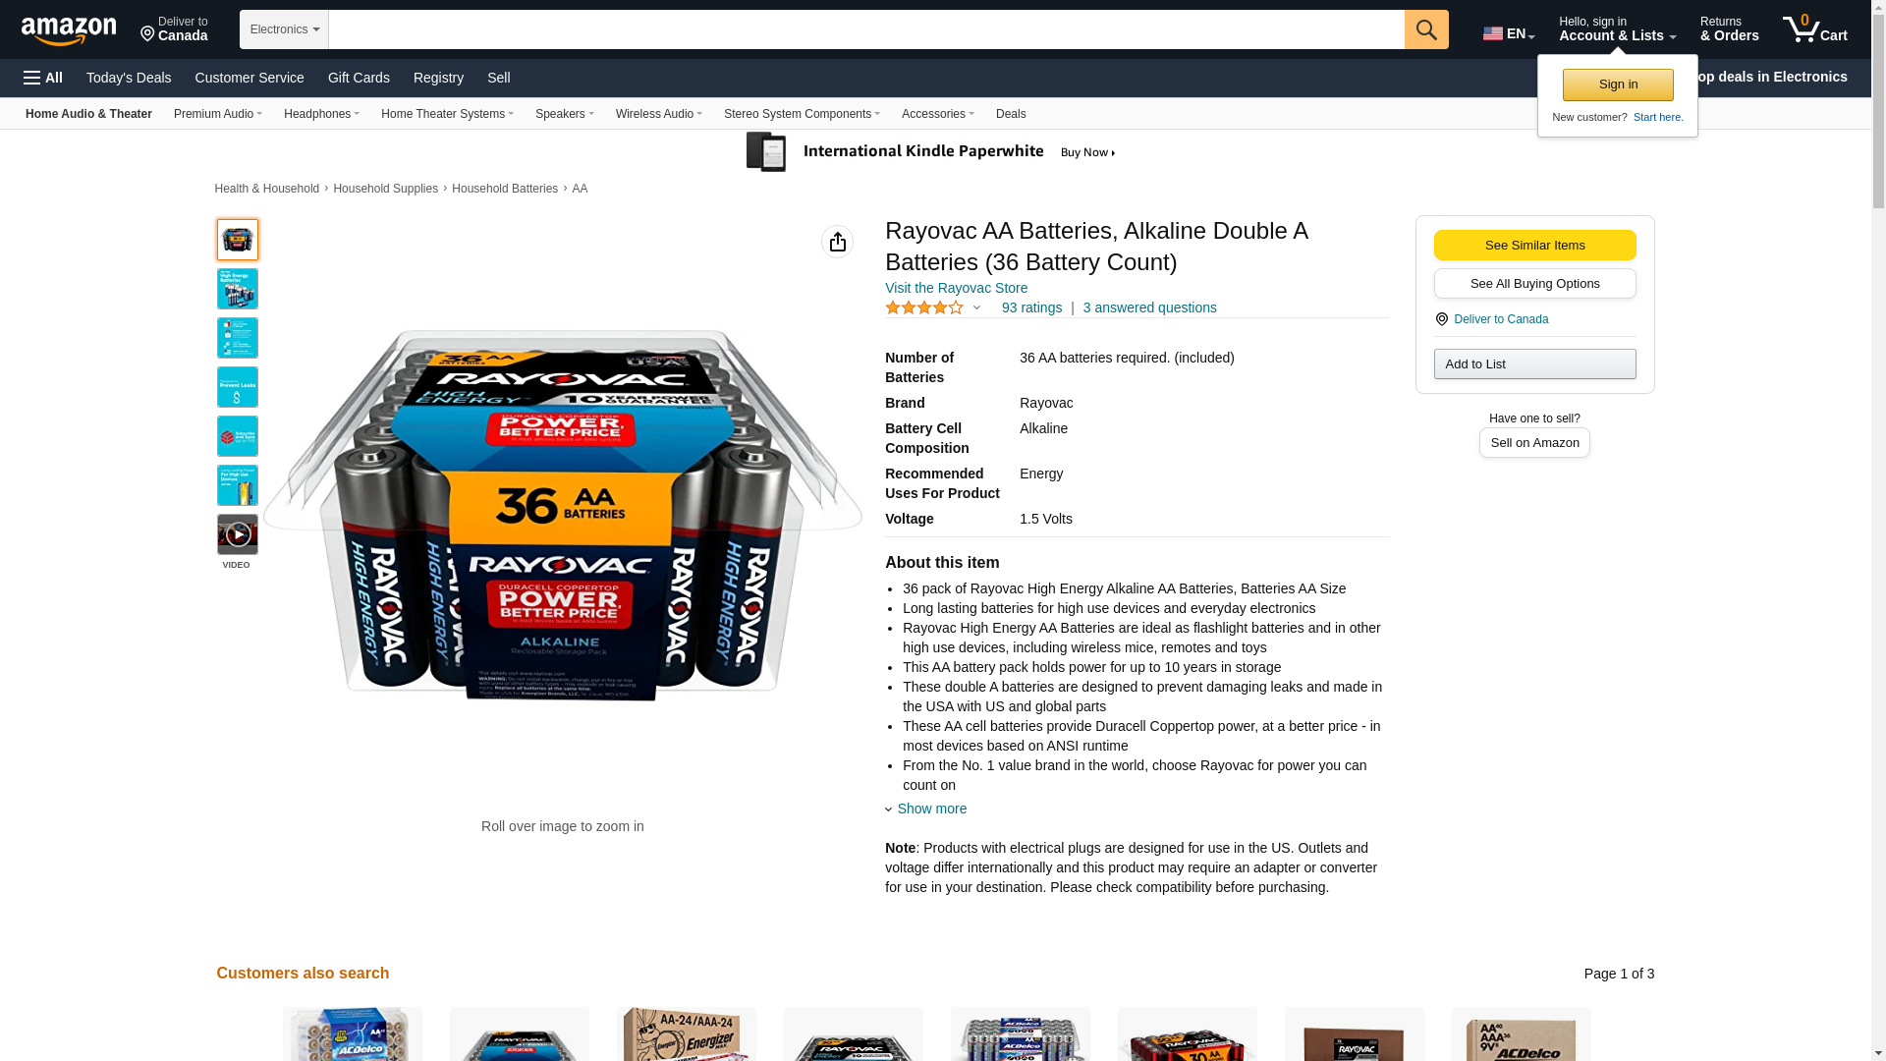Click See Similar Items button
The height and width of the screenshot is (1061, 1886).
coord(1534,246)
